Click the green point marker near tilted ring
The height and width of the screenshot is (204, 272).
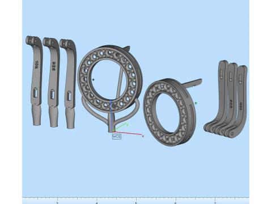pos(195,103)
